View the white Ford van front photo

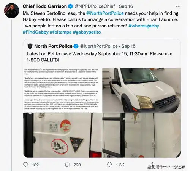pyautogui.click(x=142, y=90)
